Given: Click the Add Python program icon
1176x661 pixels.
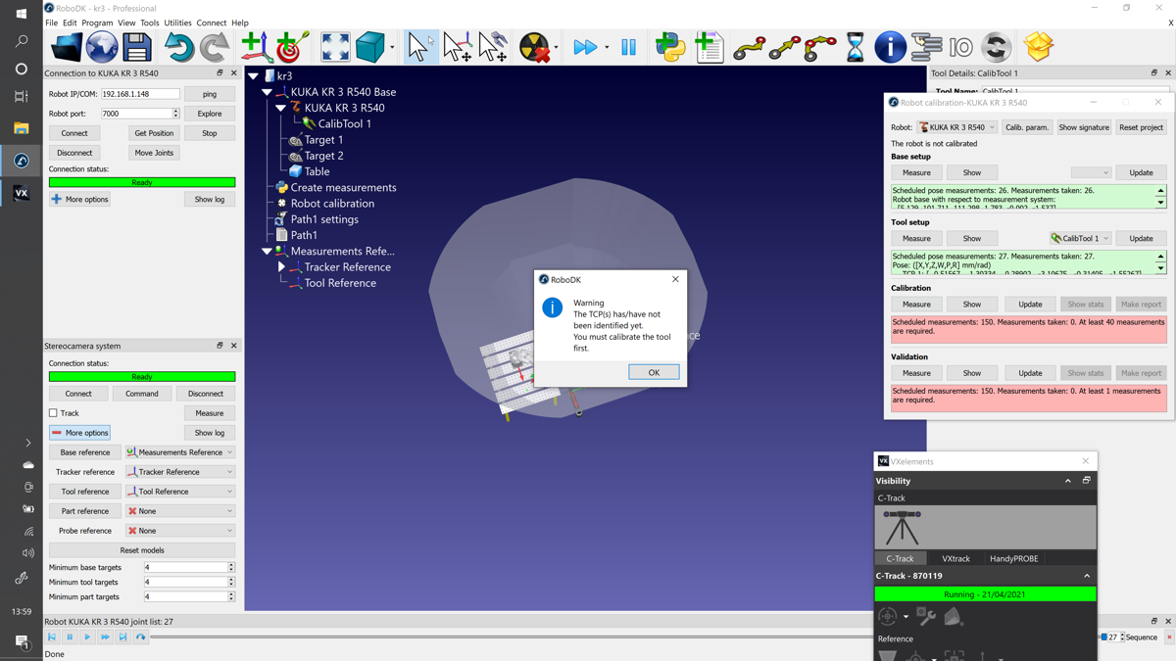Looking at the screenshot, I should [x=670, y=47].
